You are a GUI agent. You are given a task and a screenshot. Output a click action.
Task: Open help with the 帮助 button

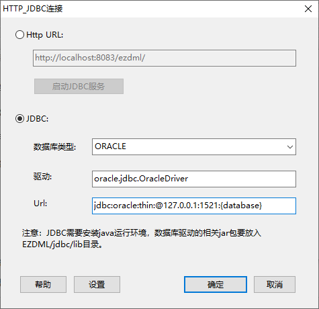click(x=43, y=284)
